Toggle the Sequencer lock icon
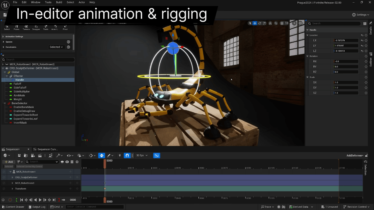The width and height of the screenshot is (374, 210). coord(367,156)
